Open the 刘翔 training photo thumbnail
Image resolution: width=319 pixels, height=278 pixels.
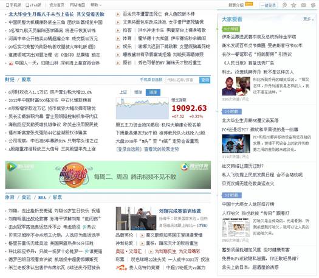click(x=136, y=219)
